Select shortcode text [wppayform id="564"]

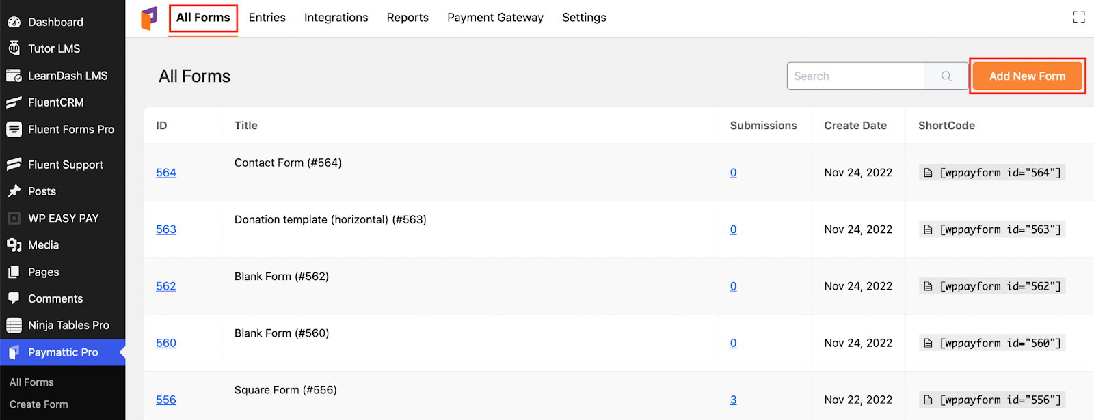coord(1000,173)
